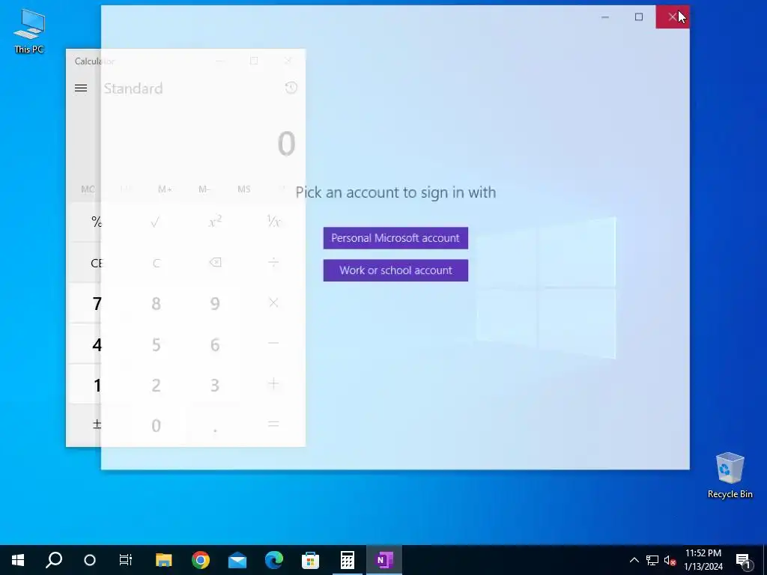
Task: Choose Personal Microsoft account
Action: pos(395,238)
